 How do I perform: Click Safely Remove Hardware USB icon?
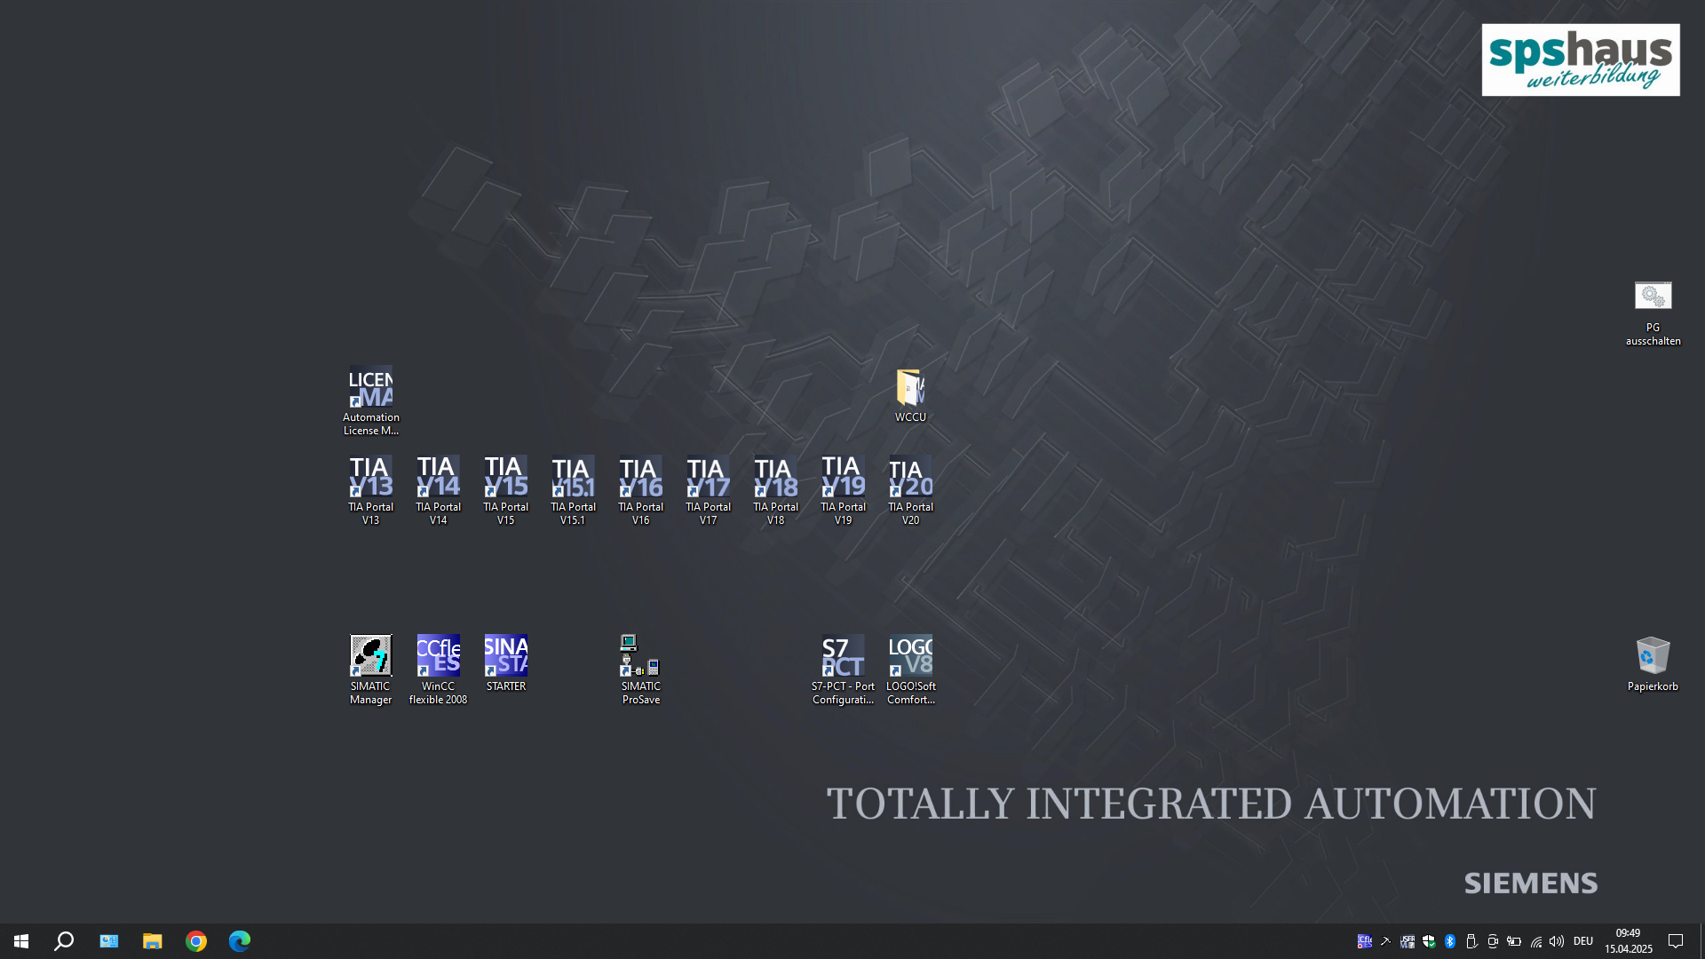pos(1471,941)
